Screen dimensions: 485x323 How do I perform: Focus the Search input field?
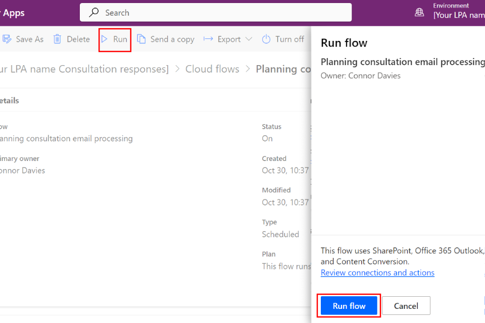pos(222,13)
